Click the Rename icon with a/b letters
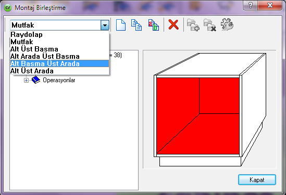Image resolution: width=286 pixels, height=195 pixels. pos(153,25)
